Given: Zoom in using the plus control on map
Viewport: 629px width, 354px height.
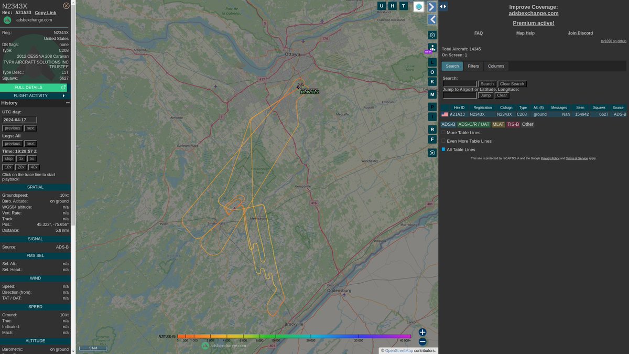Looking at the screenshot, I should pos(422,331).
